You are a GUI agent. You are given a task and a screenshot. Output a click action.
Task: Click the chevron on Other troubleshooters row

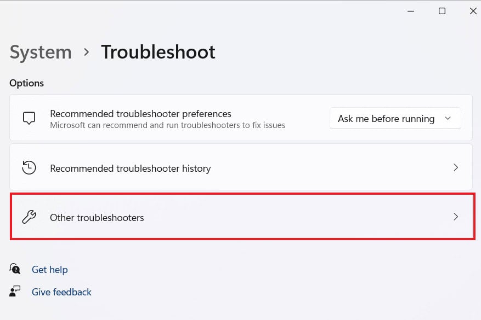pyautogui.click(x=456, y=217)
